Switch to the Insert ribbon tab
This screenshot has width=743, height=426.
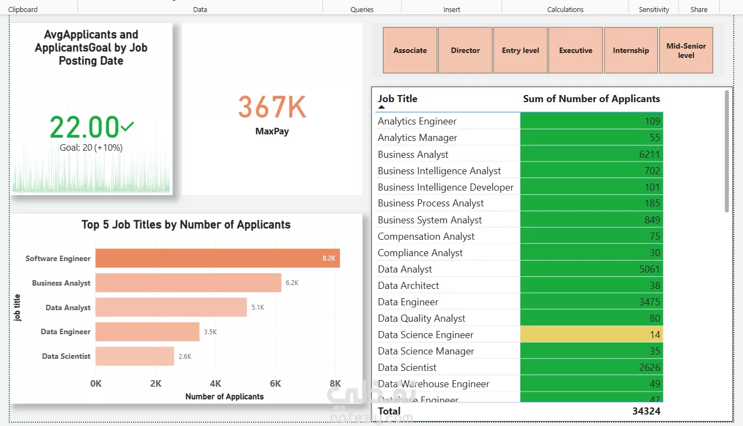pos(451,9)
